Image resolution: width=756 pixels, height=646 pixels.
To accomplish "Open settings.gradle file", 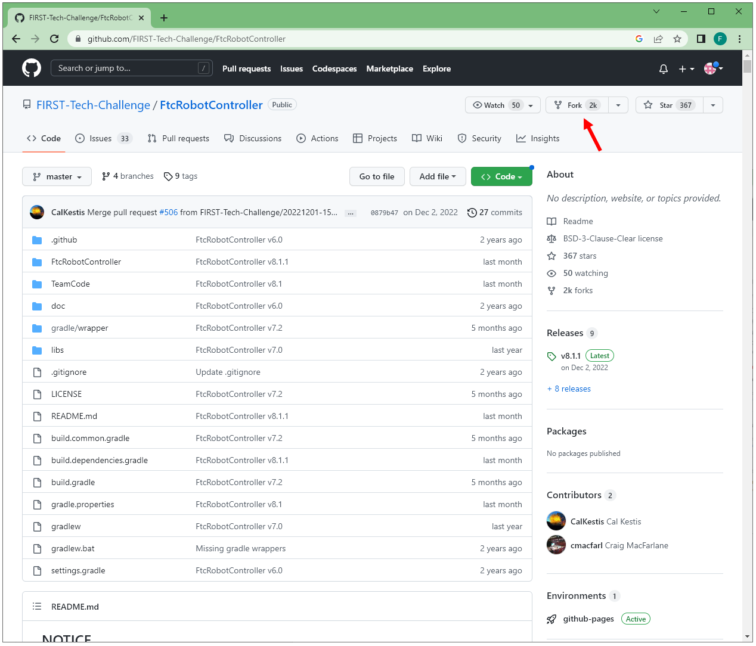I will click(78, 570).
